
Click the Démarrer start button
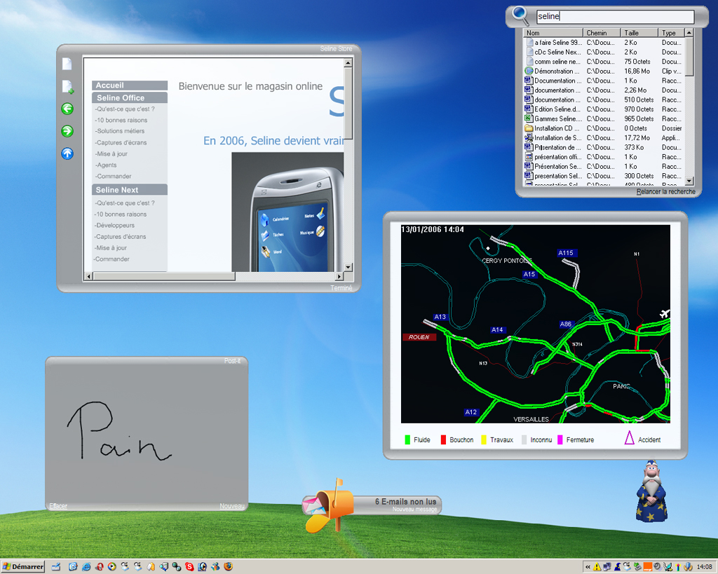pos(23,566)
